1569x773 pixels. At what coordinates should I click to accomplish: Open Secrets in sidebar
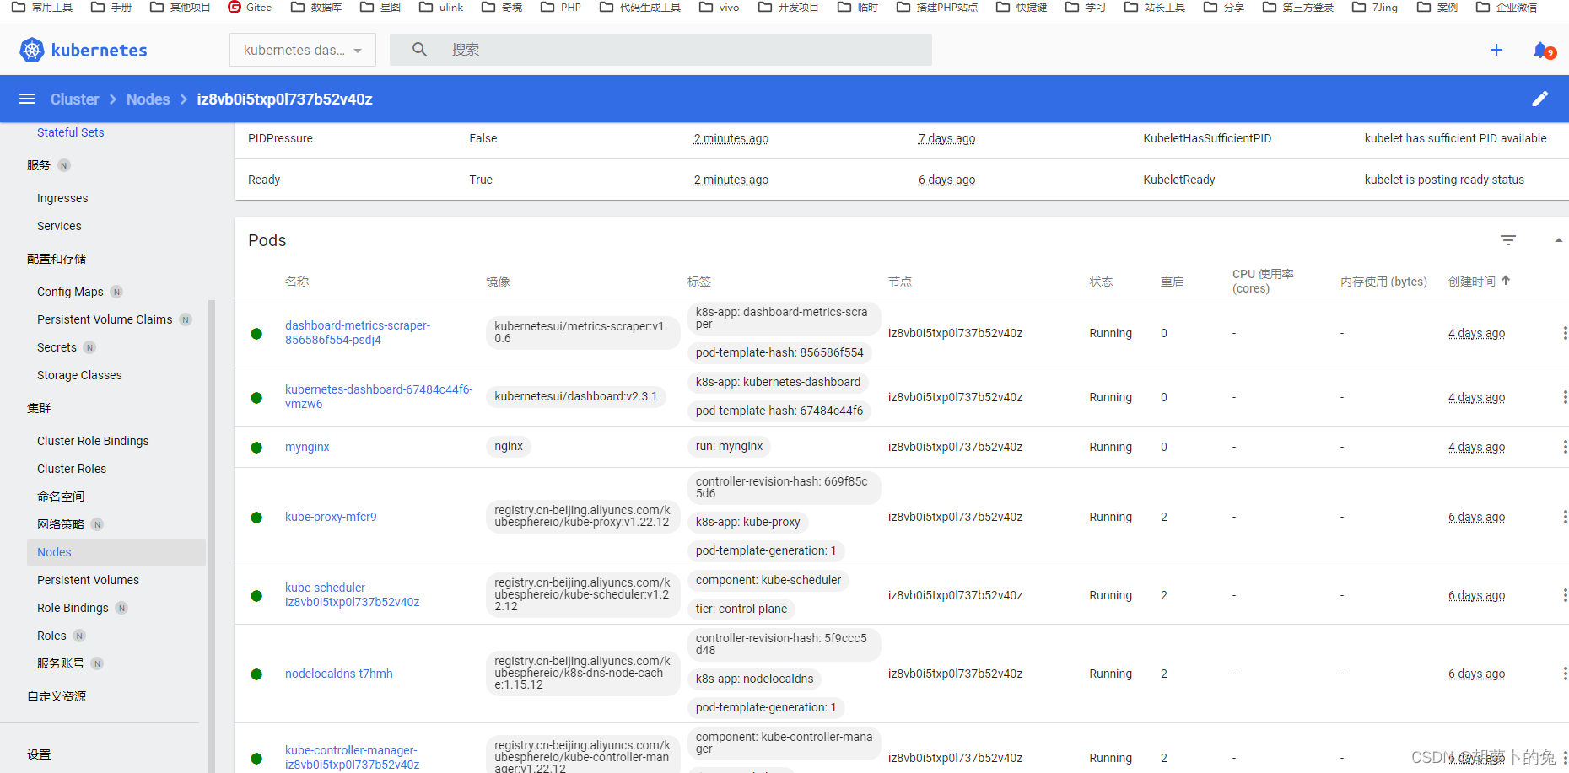57,347
